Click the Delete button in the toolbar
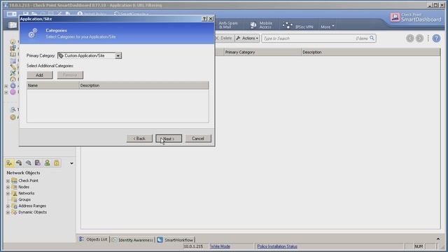 (x=224, y=38)
